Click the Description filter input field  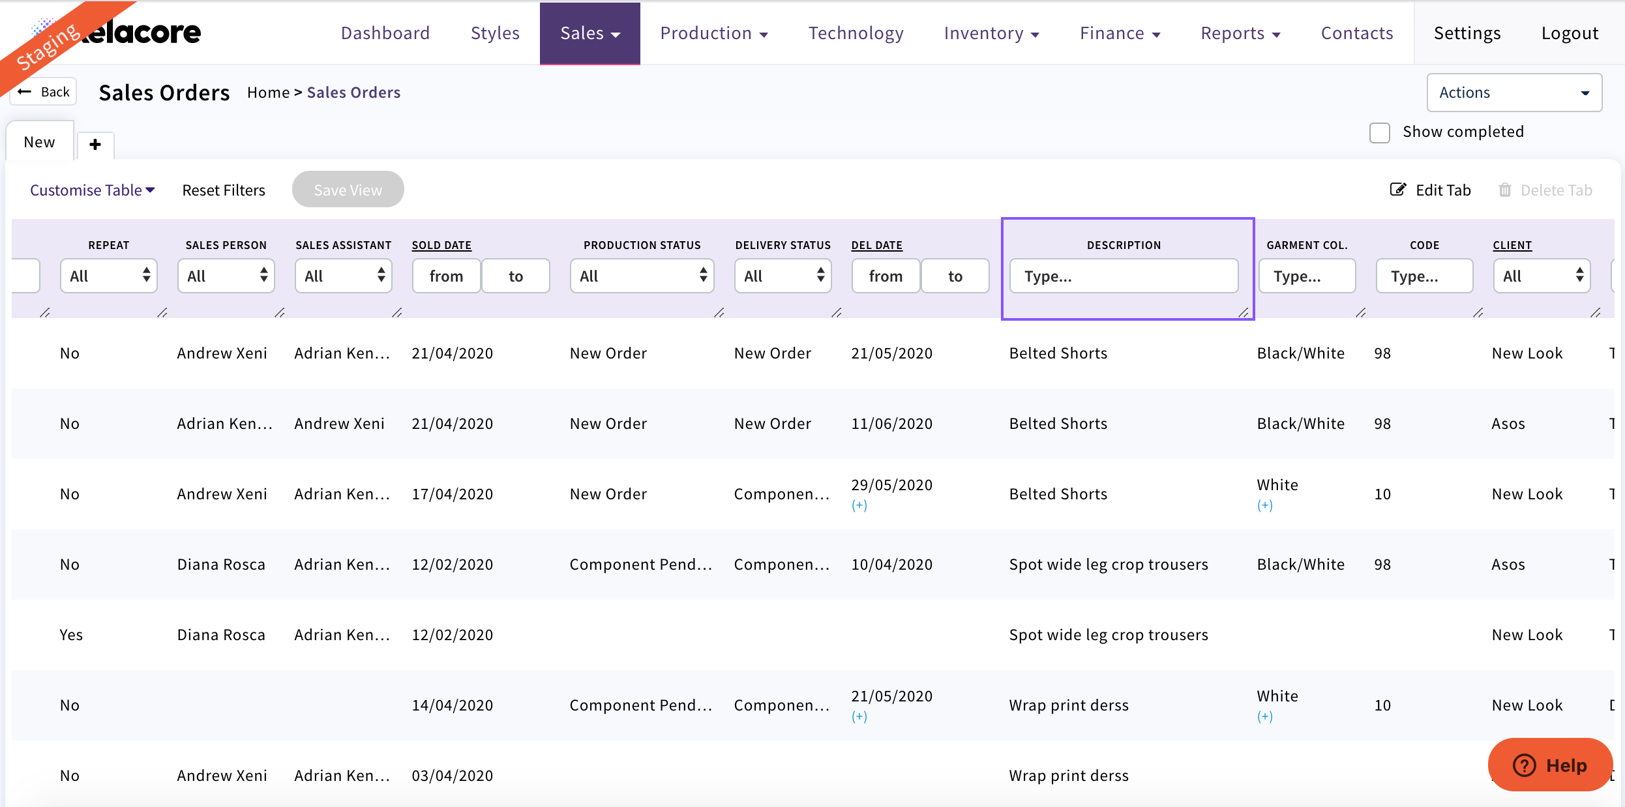point(1124,276)
